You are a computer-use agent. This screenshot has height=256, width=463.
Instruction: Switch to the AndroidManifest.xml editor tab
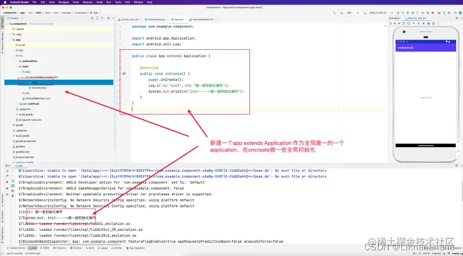[203, 19]
